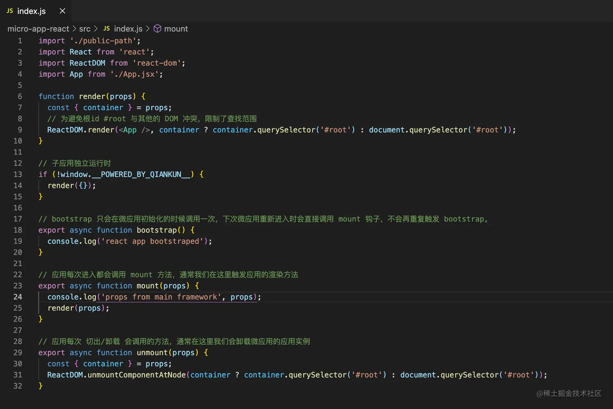Click the unmountComponentAtNode method call

[137, 375]
